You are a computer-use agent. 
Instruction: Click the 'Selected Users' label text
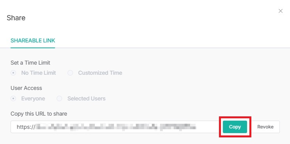point(86,98)
